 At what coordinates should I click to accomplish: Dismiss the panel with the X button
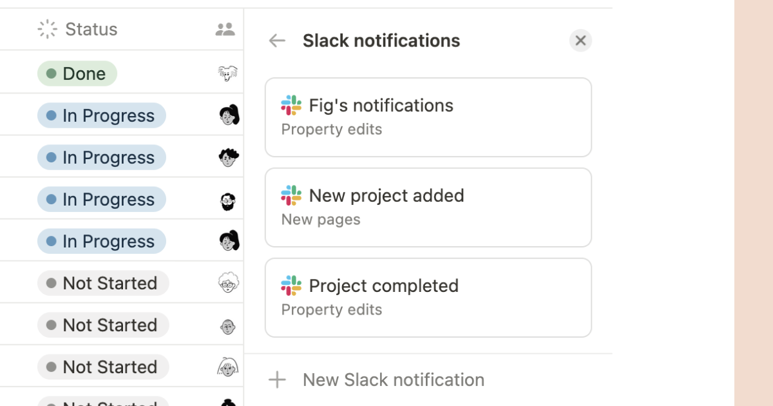tap(580, 40)
